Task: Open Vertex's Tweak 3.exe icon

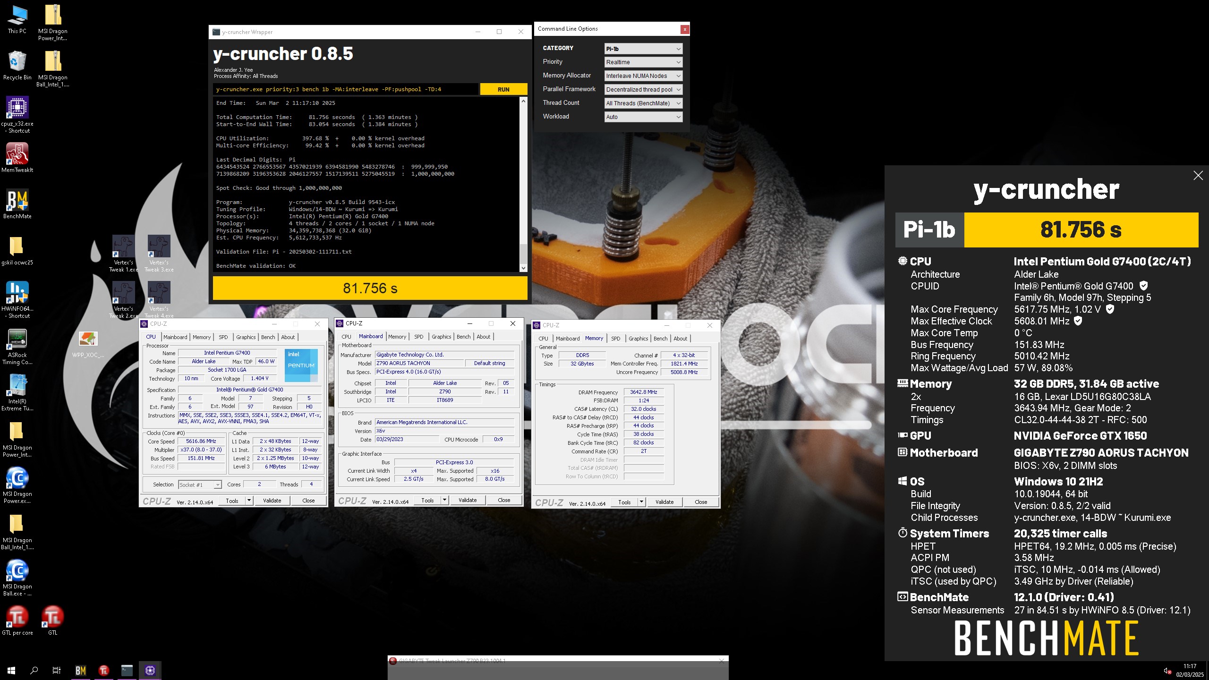Action: pyautogui.click(x=159, y=254)
